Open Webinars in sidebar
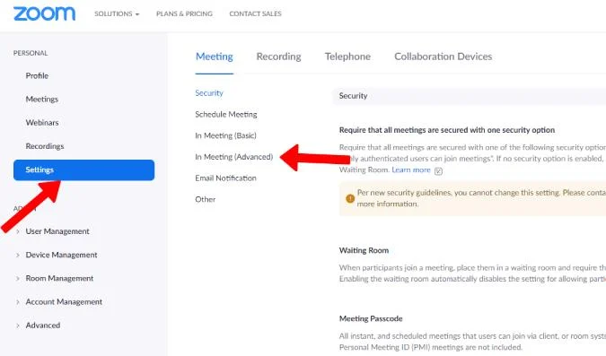This screenshot has height=356, width=606. pyautogui.click(x=42, y=123)
